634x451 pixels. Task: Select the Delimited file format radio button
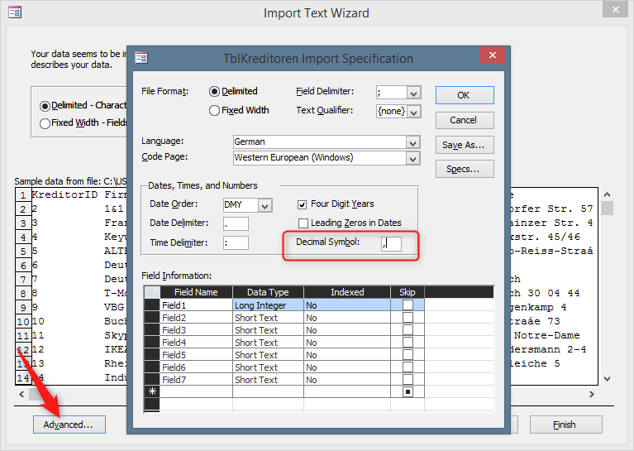coord(215,92)
